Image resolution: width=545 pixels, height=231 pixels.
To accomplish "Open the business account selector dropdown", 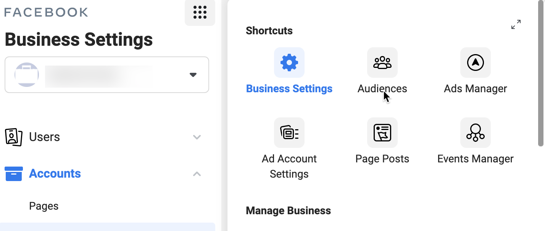I will pyautogui.click(x=107, y=75).
